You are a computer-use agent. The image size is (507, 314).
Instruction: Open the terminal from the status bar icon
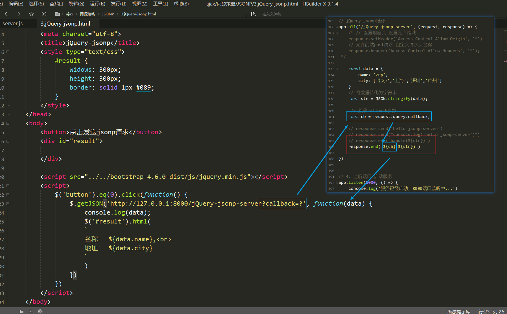[x=31, y=311]
